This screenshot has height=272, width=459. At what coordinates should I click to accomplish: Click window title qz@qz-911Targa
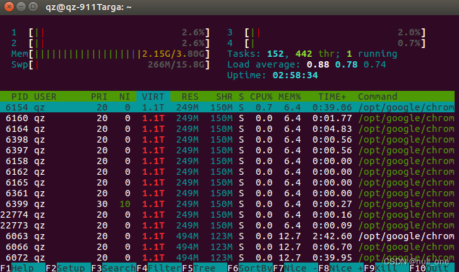coord(88,7)
